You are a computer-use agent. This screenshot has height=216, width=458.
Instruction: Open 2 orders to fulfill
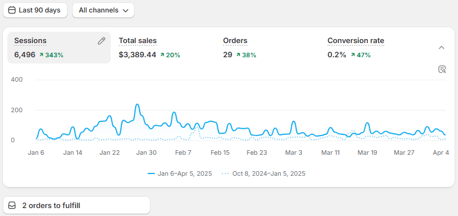pyautogui.click(x=77, y=205)
